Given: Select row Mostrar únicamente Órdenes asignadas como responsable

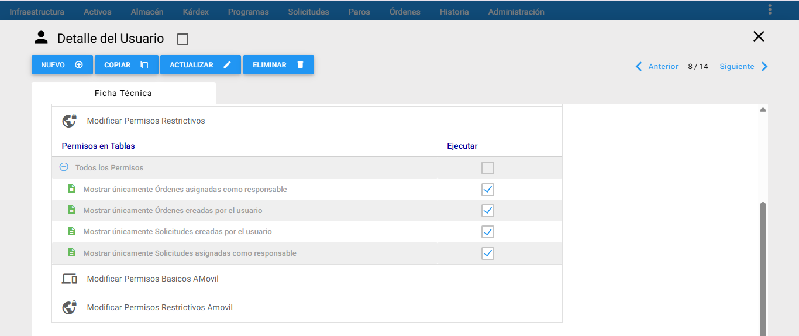Looking at the screenshot, I should click(x=307, y=190).
